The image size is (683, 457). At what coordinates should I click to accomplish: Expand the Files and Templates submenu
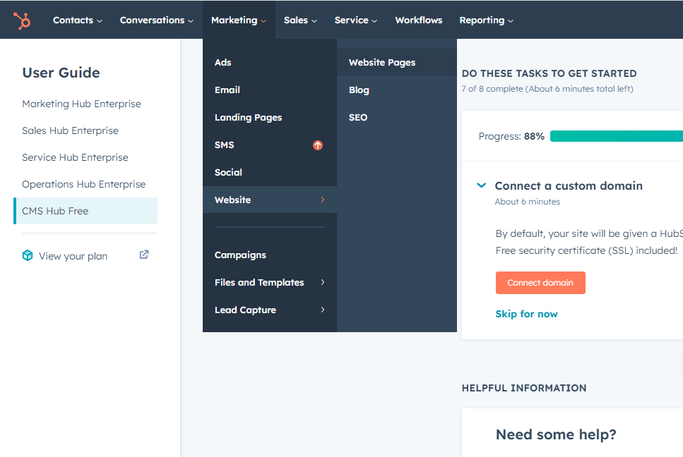coord(270,282)
